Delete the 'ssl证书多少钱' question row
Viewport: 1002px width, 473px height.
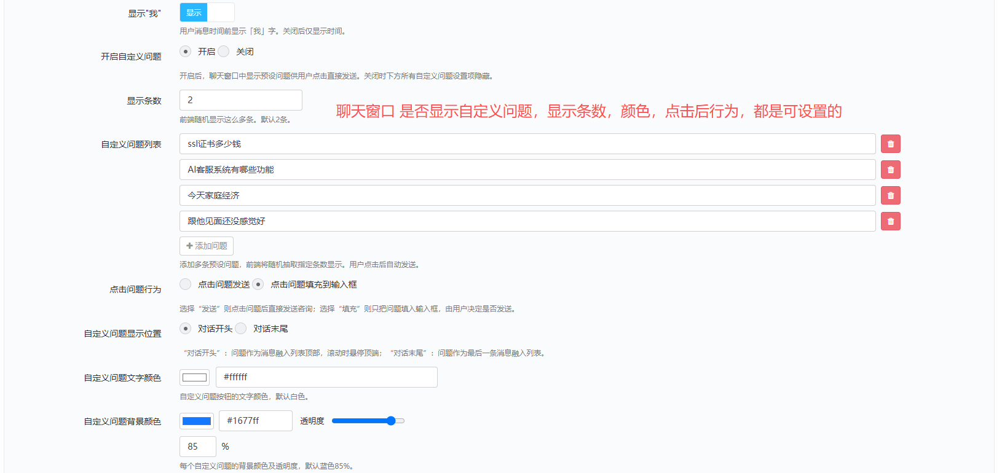pyautogui.click(x=890, y=144)
